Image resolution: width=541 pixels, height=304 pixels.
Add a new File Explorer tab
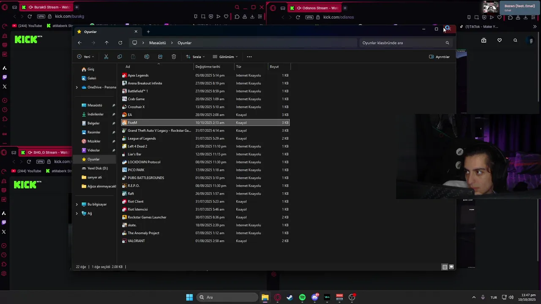(148, 32)
